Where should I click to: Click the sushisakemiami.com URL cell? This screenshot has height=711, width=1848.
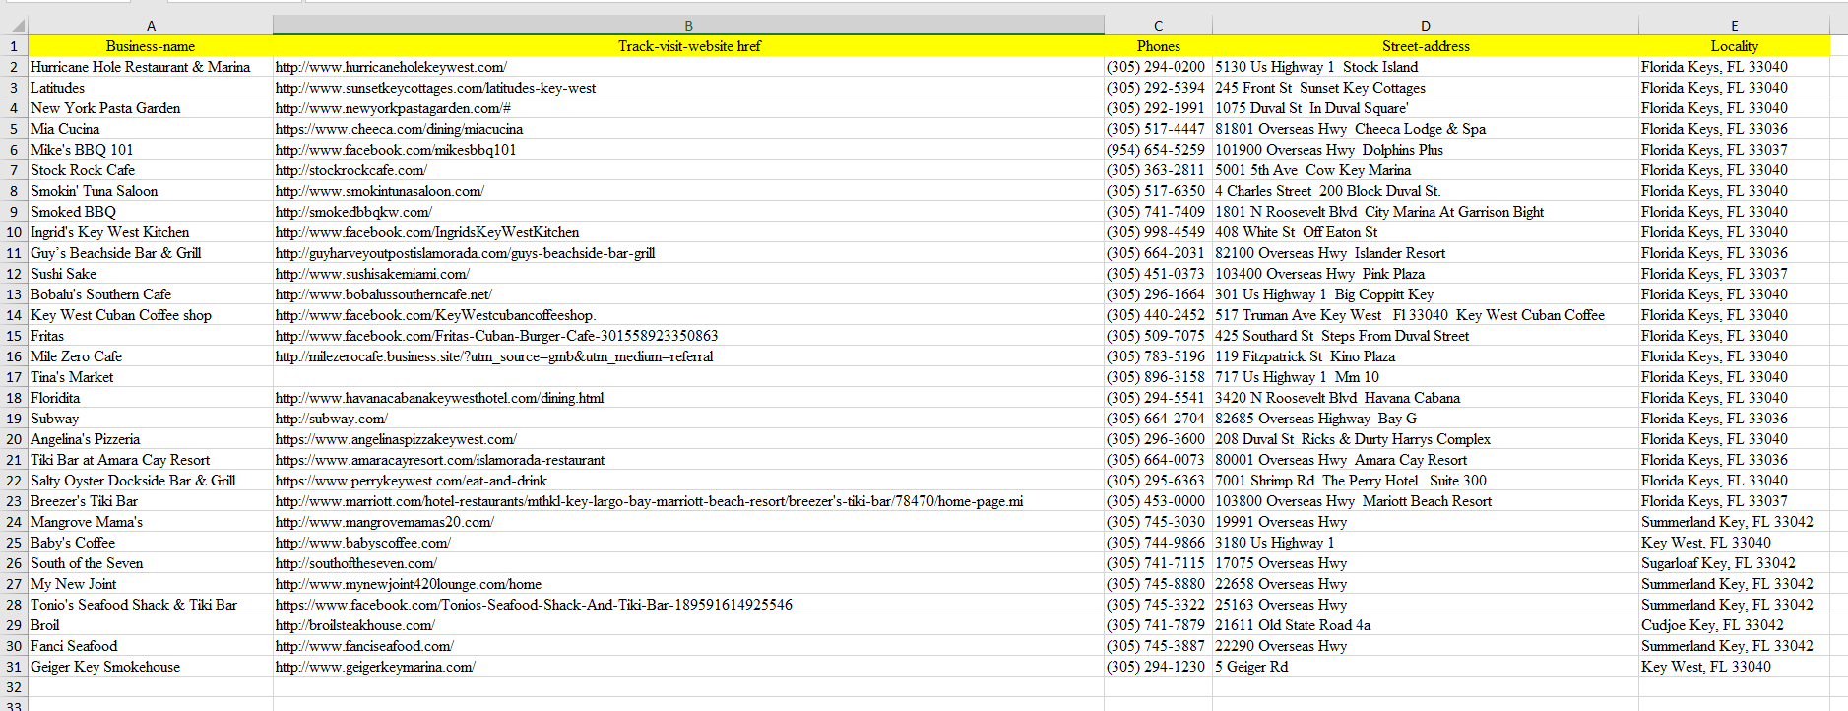[x=688, y=274]
